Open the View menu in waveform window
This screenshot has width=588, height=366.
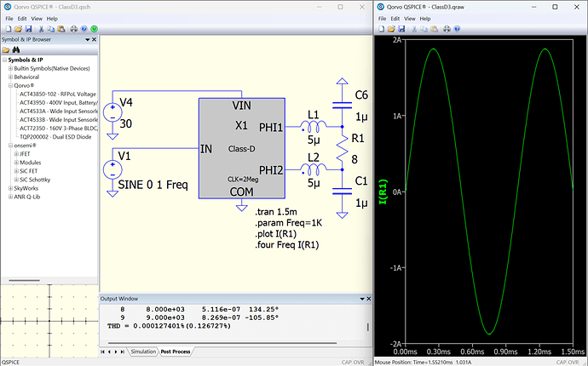click(410, 19)
